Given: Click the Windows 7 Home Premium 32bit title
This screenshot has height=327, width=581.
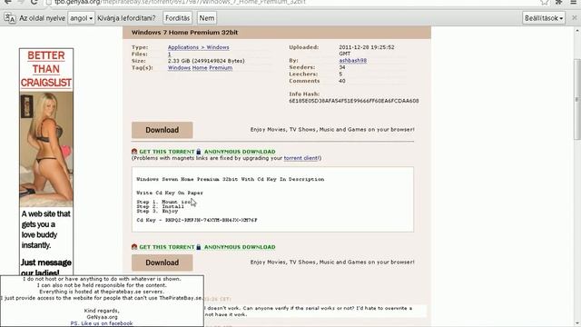Looking at the screenshot, I should point(184,33).
